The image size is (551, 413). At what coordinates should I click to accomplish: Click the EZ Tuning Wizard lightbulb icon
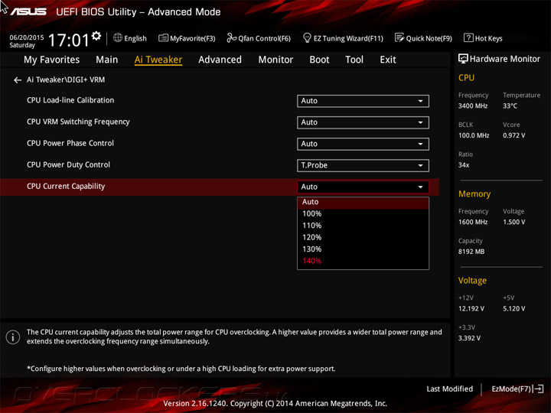click(x=307, y=37)
